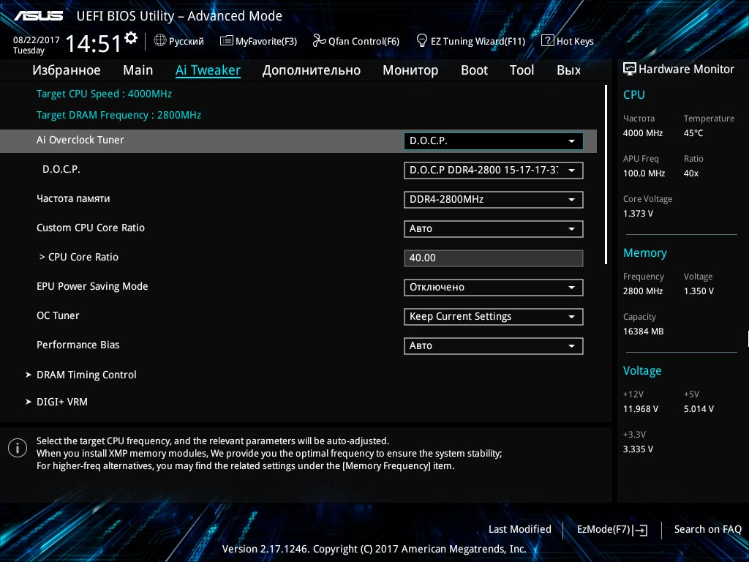Click the EZ Tuning Wizard lightbulb icon
This screenshot has width=749, height=562.
(x=422, y=41)
